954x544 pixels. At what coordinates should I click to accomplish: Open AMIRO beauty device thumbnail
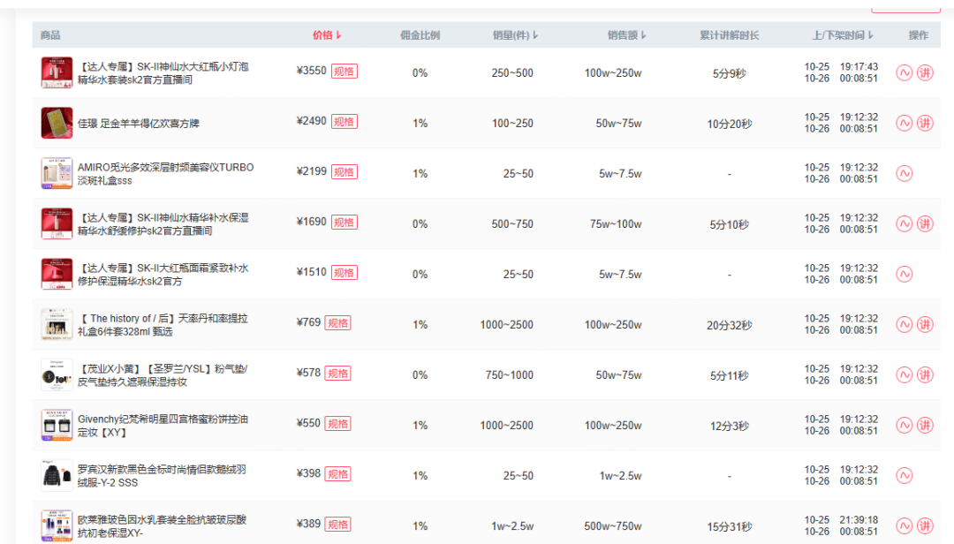57,173
